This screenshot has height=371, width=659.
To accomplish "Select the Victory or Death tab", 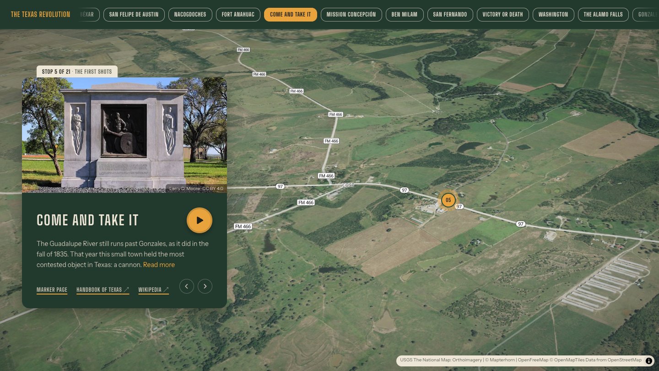I will (502, 15).
